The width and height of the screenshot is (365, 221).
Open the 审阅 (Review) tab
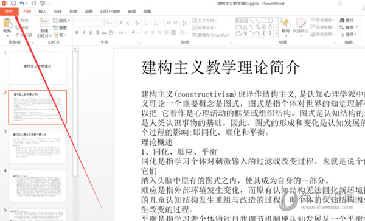click(x=131, y=12)
